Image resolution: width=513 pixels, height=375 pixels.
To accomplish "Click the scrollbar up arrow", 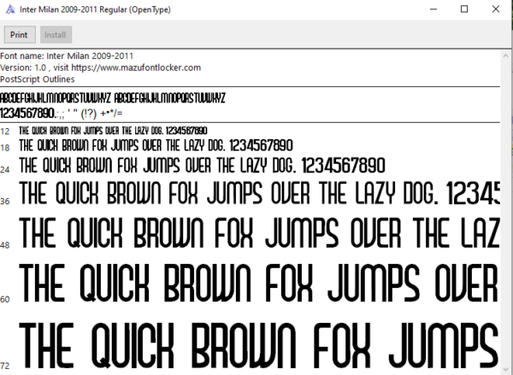I will point(505,56).
